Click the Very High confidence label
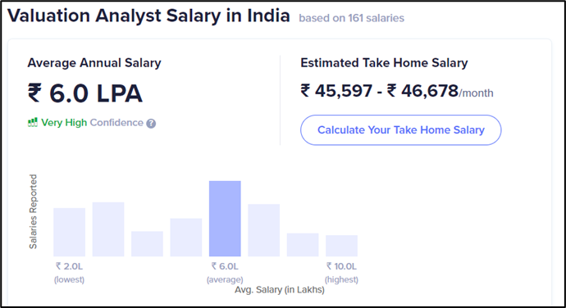566x308 pixels. (64, 123)
